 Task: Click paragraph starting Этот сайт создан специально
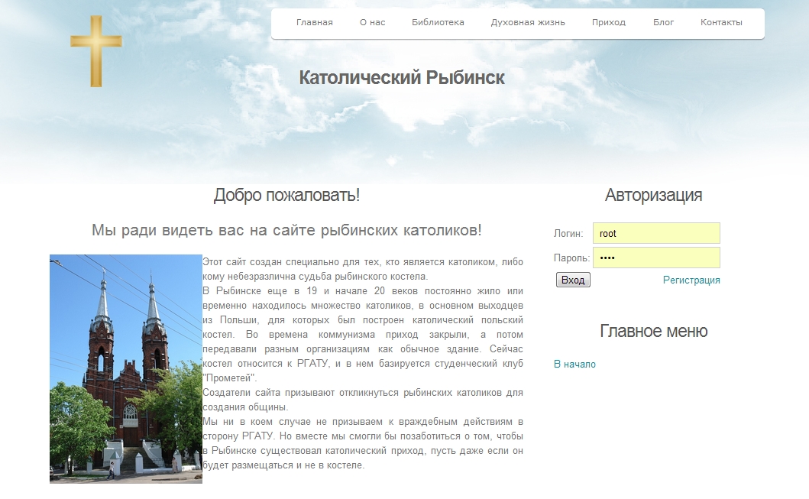tap(363, 269)
